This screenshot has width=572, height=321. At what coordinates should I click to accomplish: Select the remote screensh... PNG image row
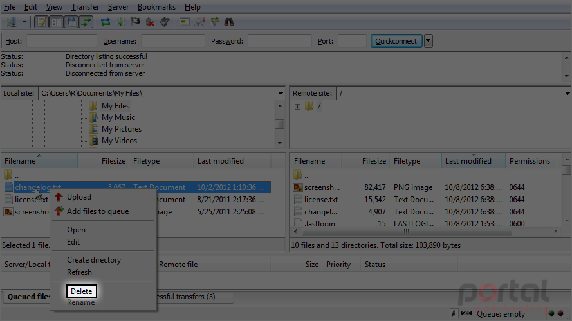click(x=425, y=187)
